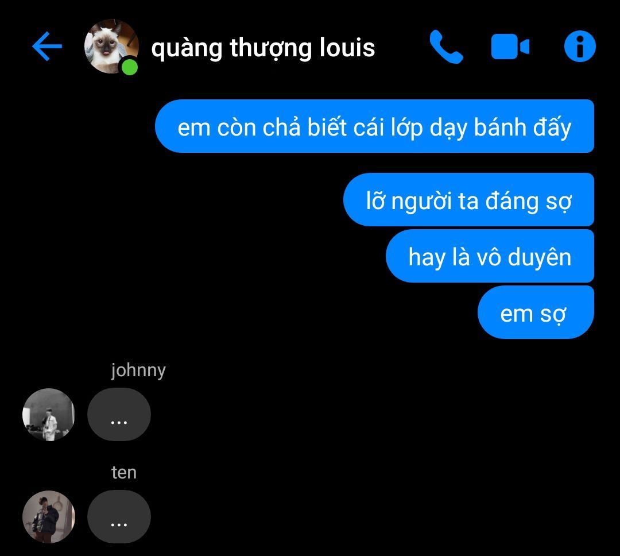This screenshot has height=556, width=620.
Task: Open conversation info with the i icon
Action: 580,47
